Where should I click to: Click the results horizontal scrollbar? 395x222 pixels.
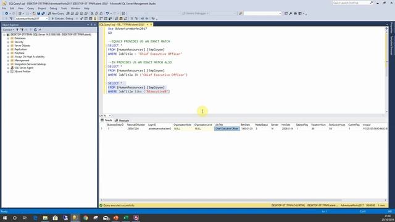[222, 200]
